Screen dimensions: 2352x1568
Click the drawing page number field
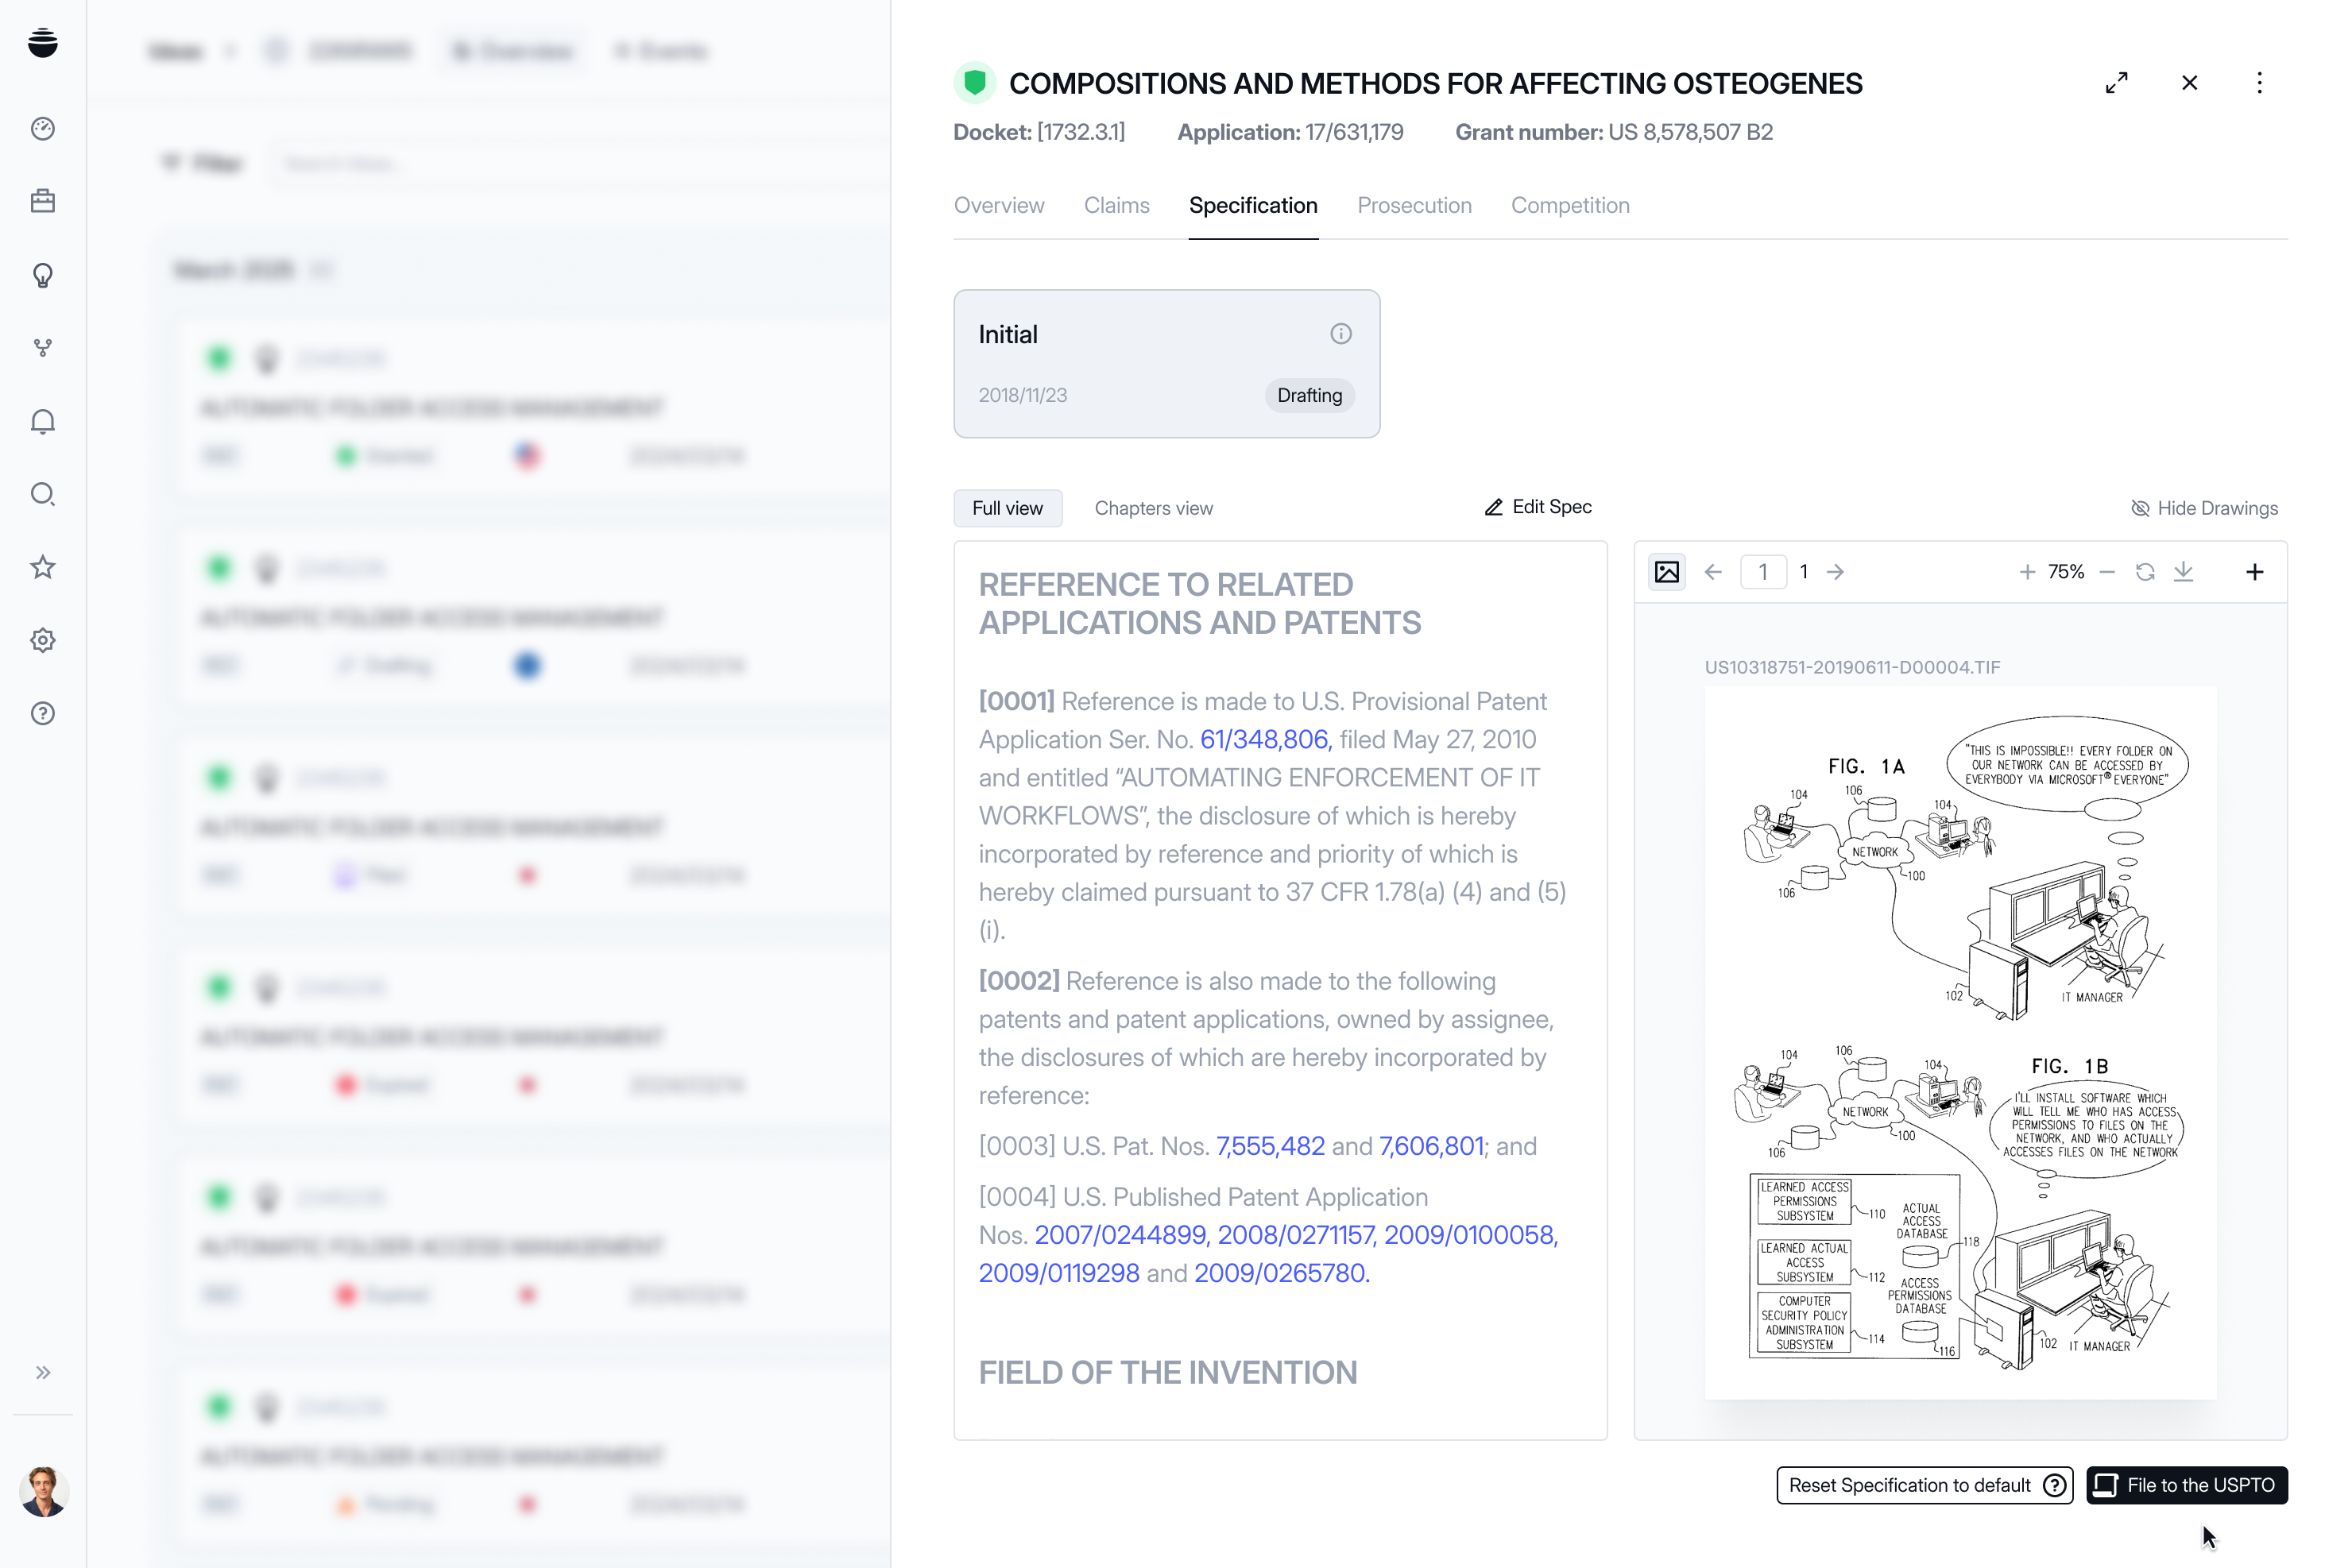(1762, 572)
